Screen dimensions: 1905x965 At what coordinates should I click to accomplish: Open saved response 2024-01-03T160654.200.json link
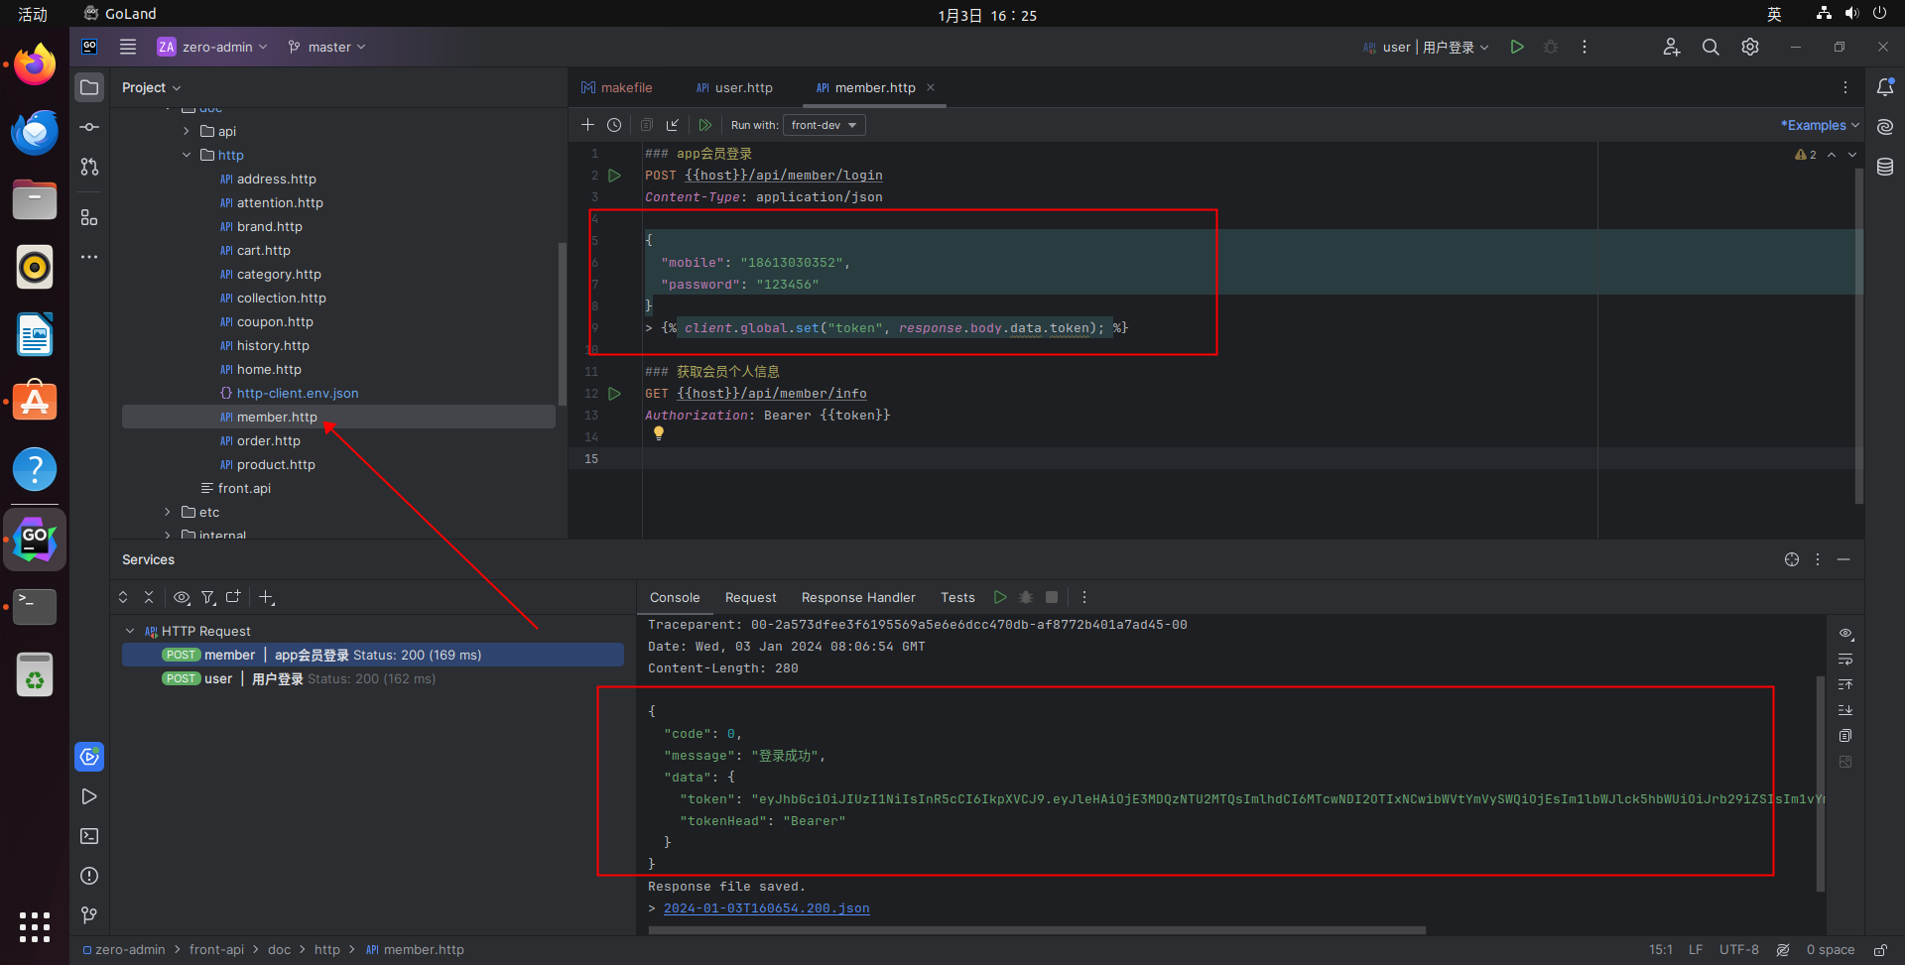click(x=766, y=908)
